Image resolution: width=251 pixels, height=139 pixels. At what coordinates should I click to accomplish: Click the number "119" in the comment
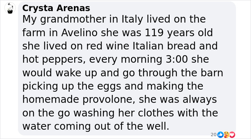point(154,33)
